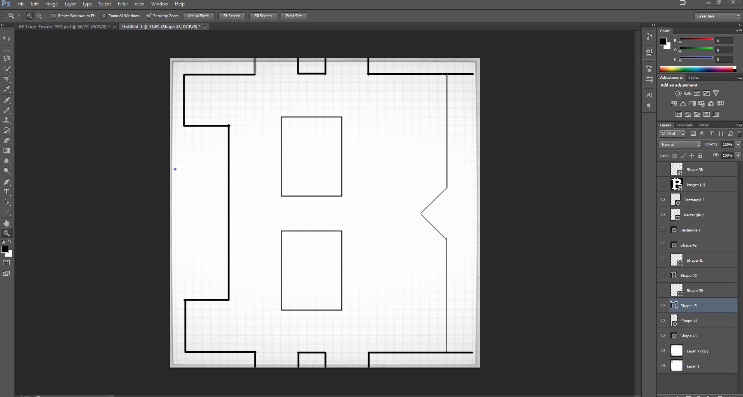Image resolution: width=743 pixels, height=397 pixels.
Task: Open the Filter menu
Action: 123,4
